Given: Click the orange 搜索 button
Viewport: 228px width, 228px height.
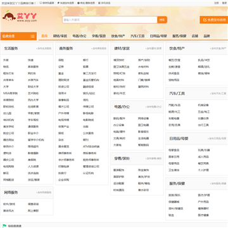Looking at the screenshot, I should click(x=162, y=20).
